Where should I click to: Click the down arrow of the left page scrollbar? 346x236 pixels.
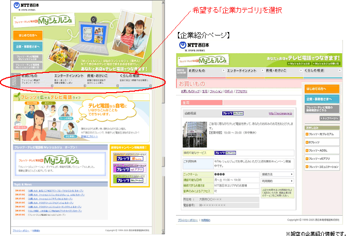163,232
